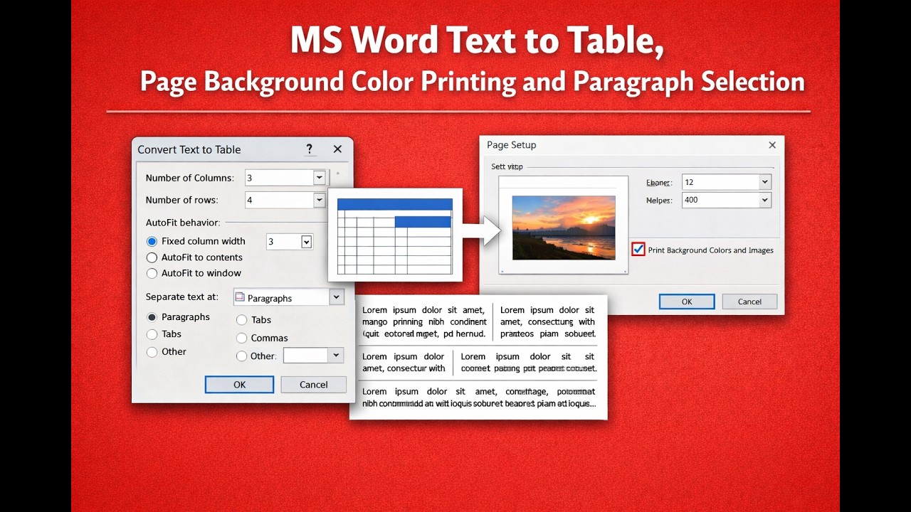Select the Paragraphs radio button

coord(152,317)
